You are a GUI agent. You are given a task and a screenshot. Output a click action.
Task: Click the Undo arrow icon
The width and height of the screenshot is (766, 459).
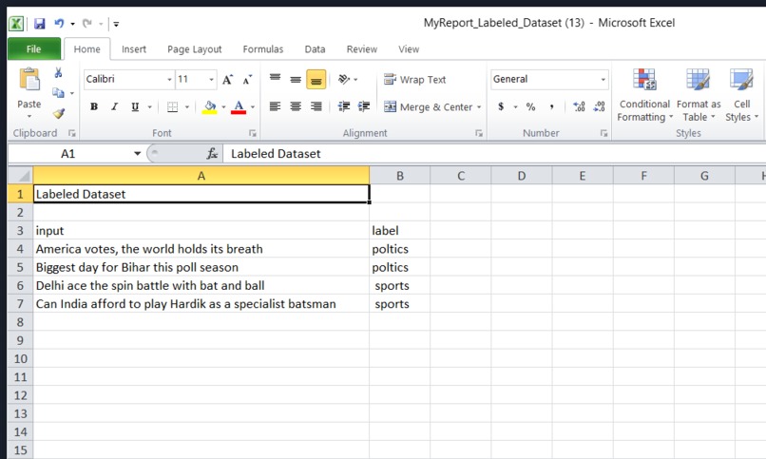click(59, 23)
